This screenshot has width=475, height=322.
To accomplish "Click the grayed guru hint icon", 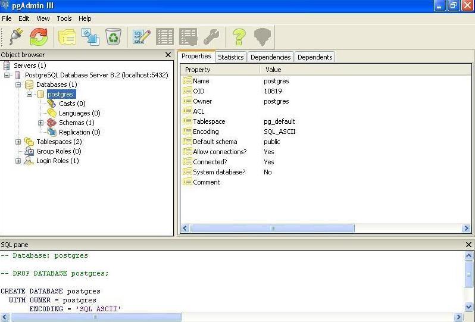I will pos(262,37).
